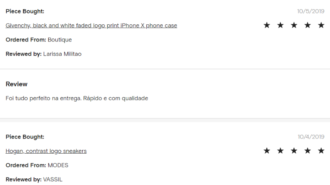Click first star of Hogan sneakers rating
This screenshot has width=330, height=185.
267,151
